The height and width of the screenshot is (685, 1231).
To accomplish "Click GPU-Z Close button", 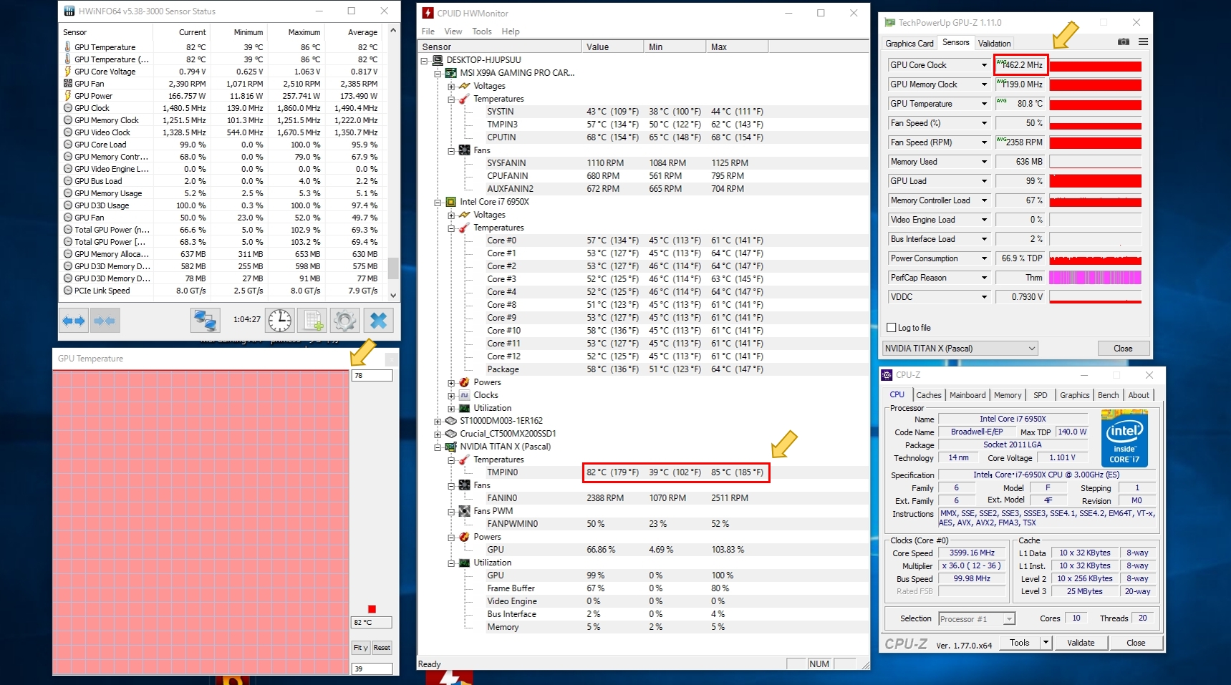I will click(x=1123, y=349).
